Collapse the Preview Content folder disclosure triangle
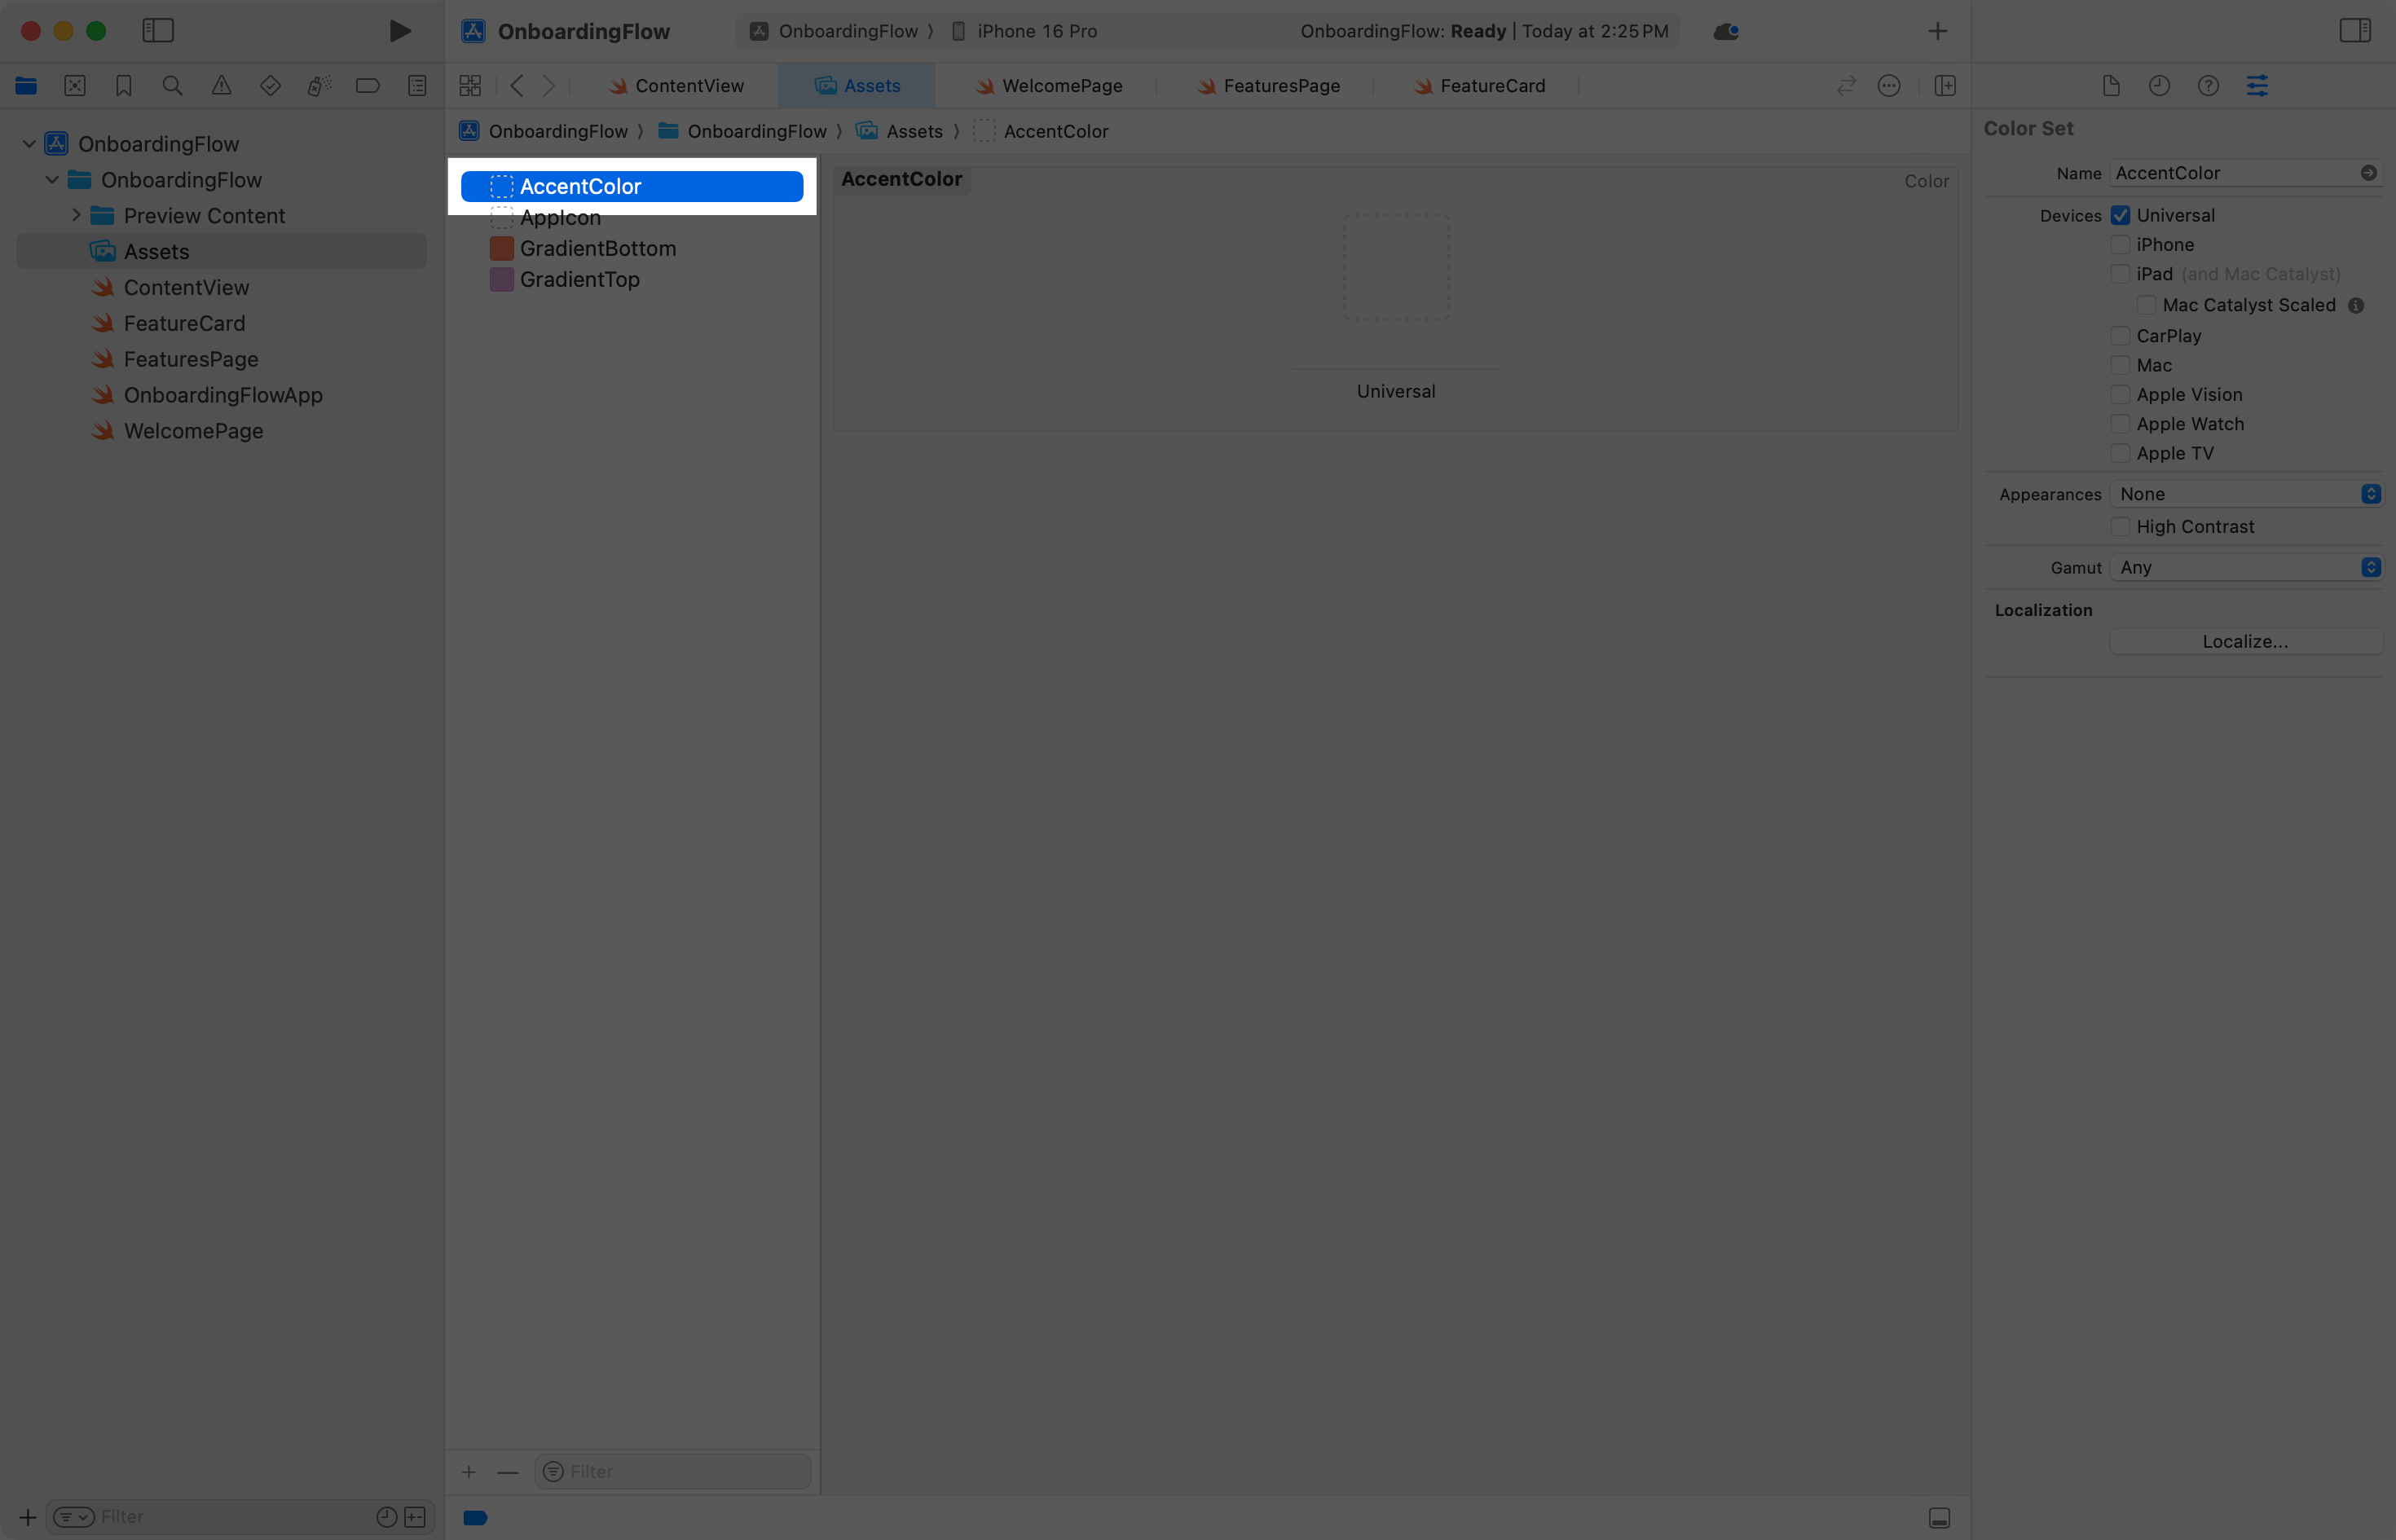Viewport: 2396px width, 1540px height. [x=75, y=215]
